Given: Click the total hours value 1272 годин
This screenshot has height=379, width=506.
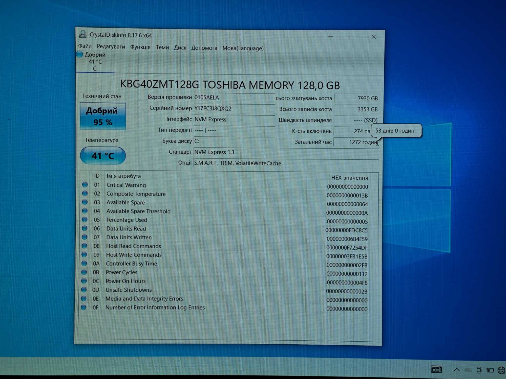Looking at the screenshot, I should click(x=356, y=142).
